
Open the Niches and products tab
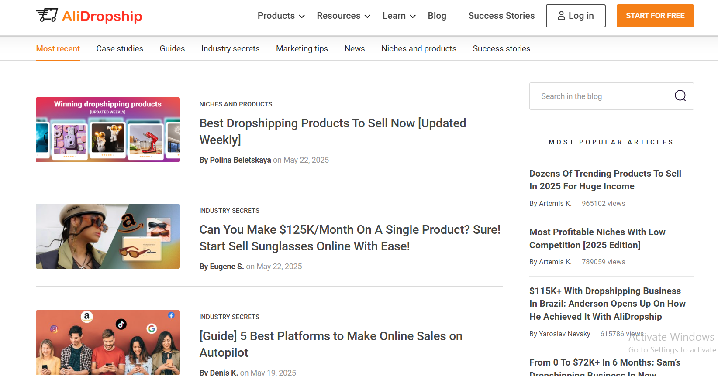point(419,49)
